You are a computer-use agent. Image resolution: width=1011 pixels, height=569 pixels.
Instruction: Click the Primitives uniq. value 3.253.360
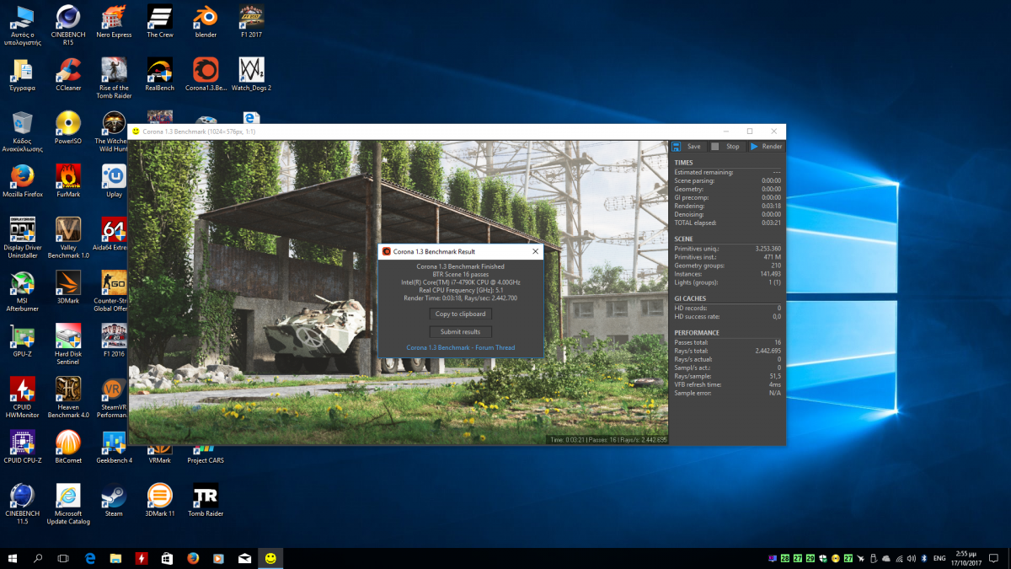point(768,249)
